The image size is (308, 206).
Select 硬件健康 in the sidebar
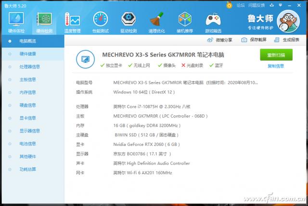33,54
